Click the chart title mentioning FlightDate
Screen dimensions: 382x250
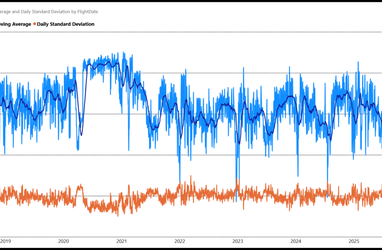coord(49,11)
